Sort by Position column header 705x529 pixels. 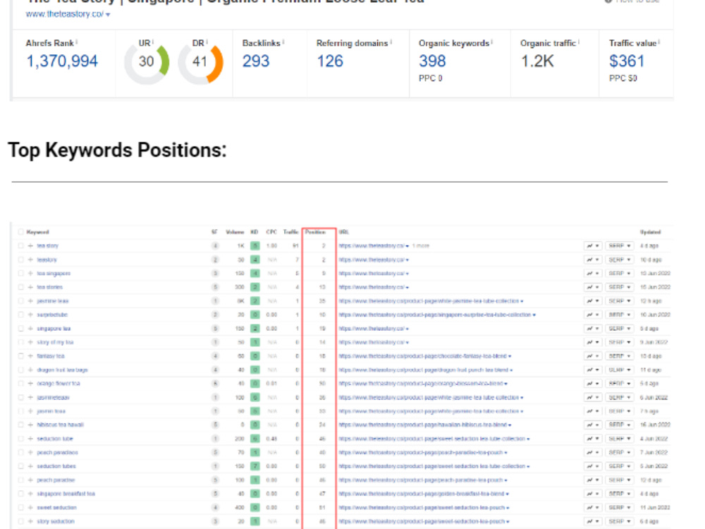pos(315,232)
